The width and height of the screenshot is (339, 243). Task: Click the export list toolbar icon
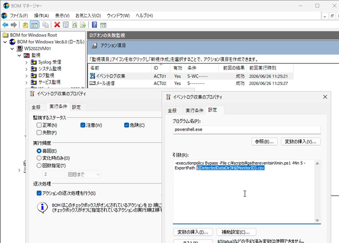pyautogui.click(x=83, y=25)
